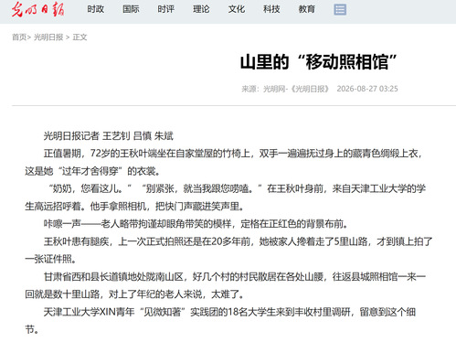Click the paragraph starting 王秋叶患有腿疾
This screenshot has height=342, width=456.
pos(228,251)
